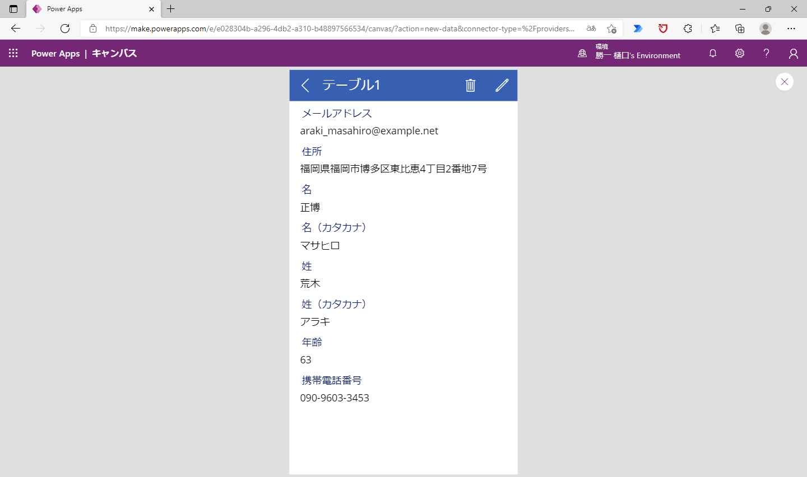Click the value マサヒロ
This screenshot has height=477, width=807.
click(320, 246)
